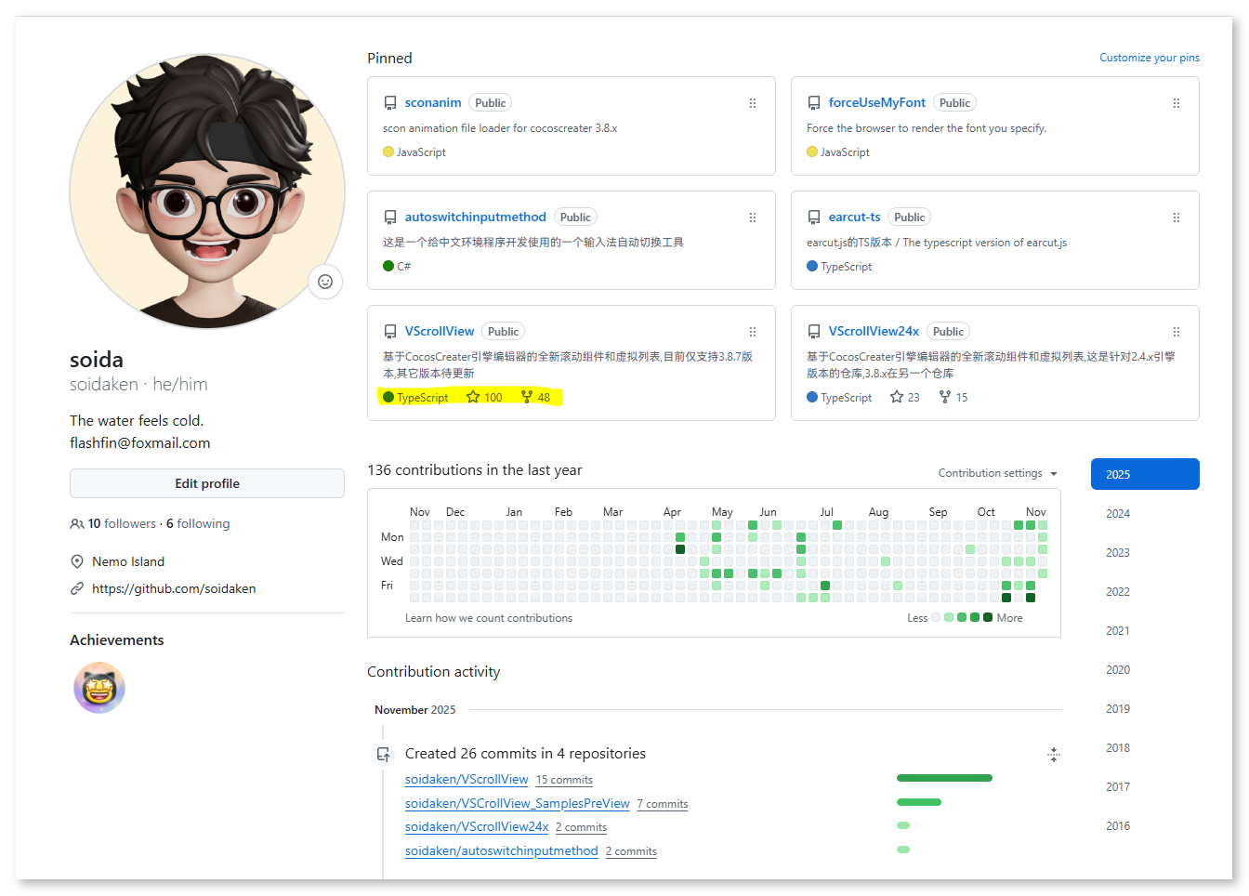Screen dimensions: 1249x896
Task: Click the drag handle on earcut-ts card
Action: click(x=1177, y=217)
